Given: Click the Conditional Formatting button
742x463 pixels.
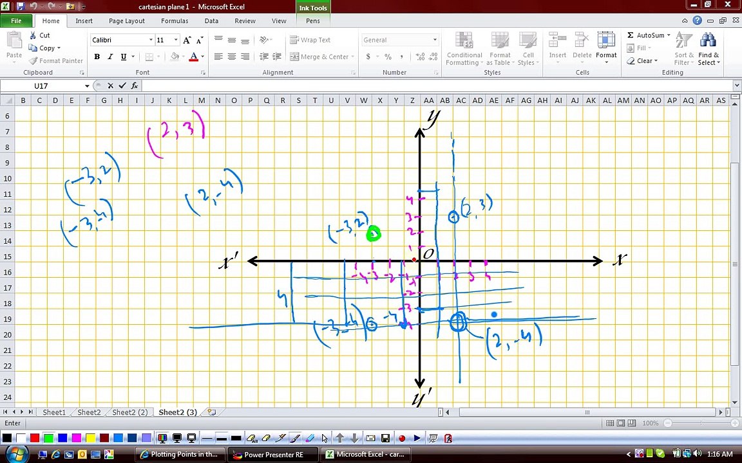Looking at the screenshot, I should (x=464, y=49).
